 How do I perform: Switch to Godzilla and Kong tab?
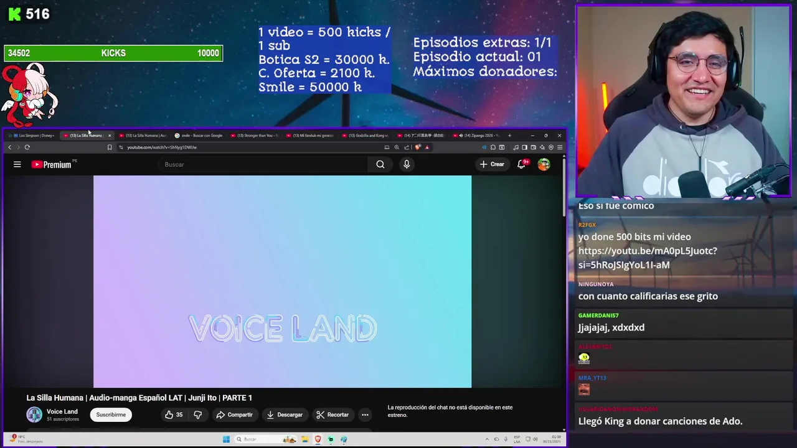[367, 136]
